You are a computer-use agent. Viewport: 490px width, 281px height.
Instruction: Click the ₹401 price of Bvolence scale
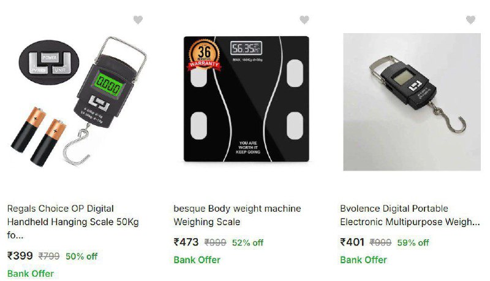tap(352, 242)
